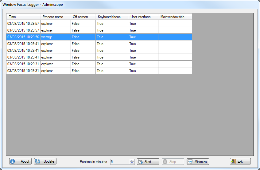Click the User interface column header
260x170 pixels.
click(143, 17)
